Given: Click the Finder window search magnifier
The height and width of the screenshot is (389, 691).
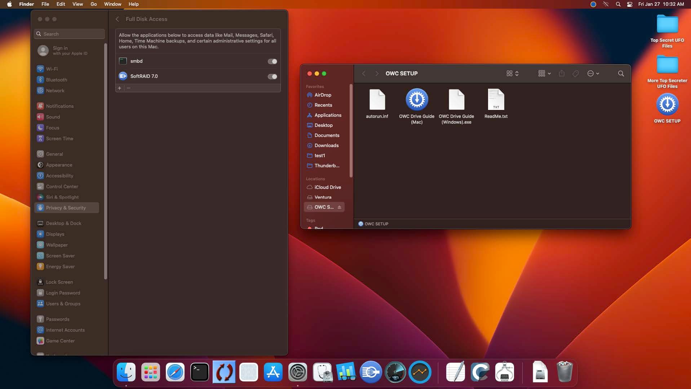Looking at the screenshot, I should point(621,74).
